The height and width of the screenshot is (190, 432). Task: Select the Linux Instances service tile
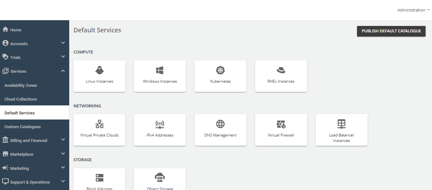coord(99,76)
